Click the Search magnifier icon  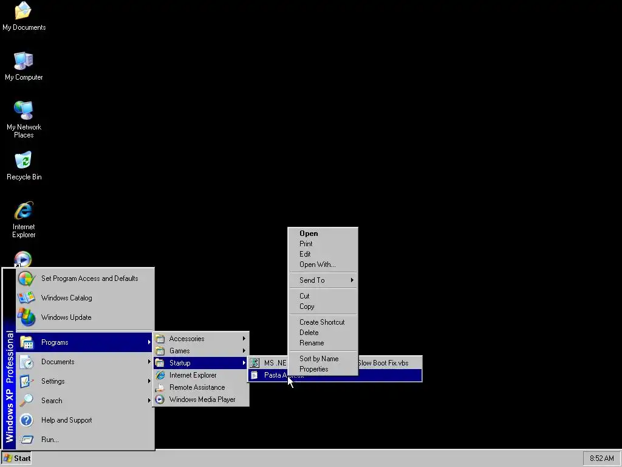pos(27,401)
